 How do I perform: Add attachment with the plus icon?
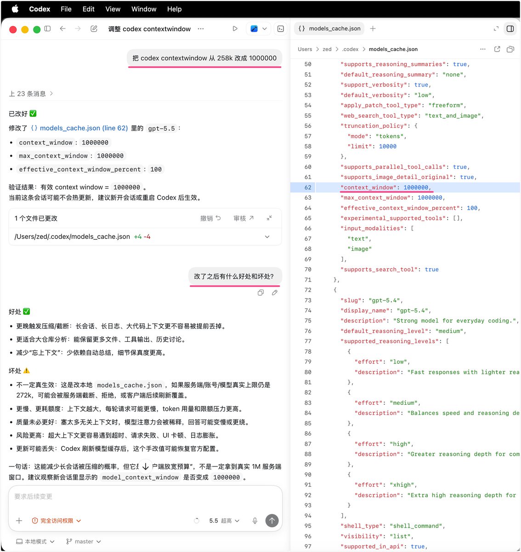click(x=19, y=521)
